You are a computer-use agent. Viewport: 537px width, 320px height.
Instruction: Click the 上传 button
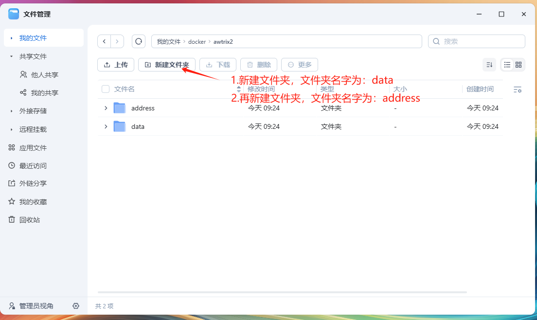coord(115,65)
